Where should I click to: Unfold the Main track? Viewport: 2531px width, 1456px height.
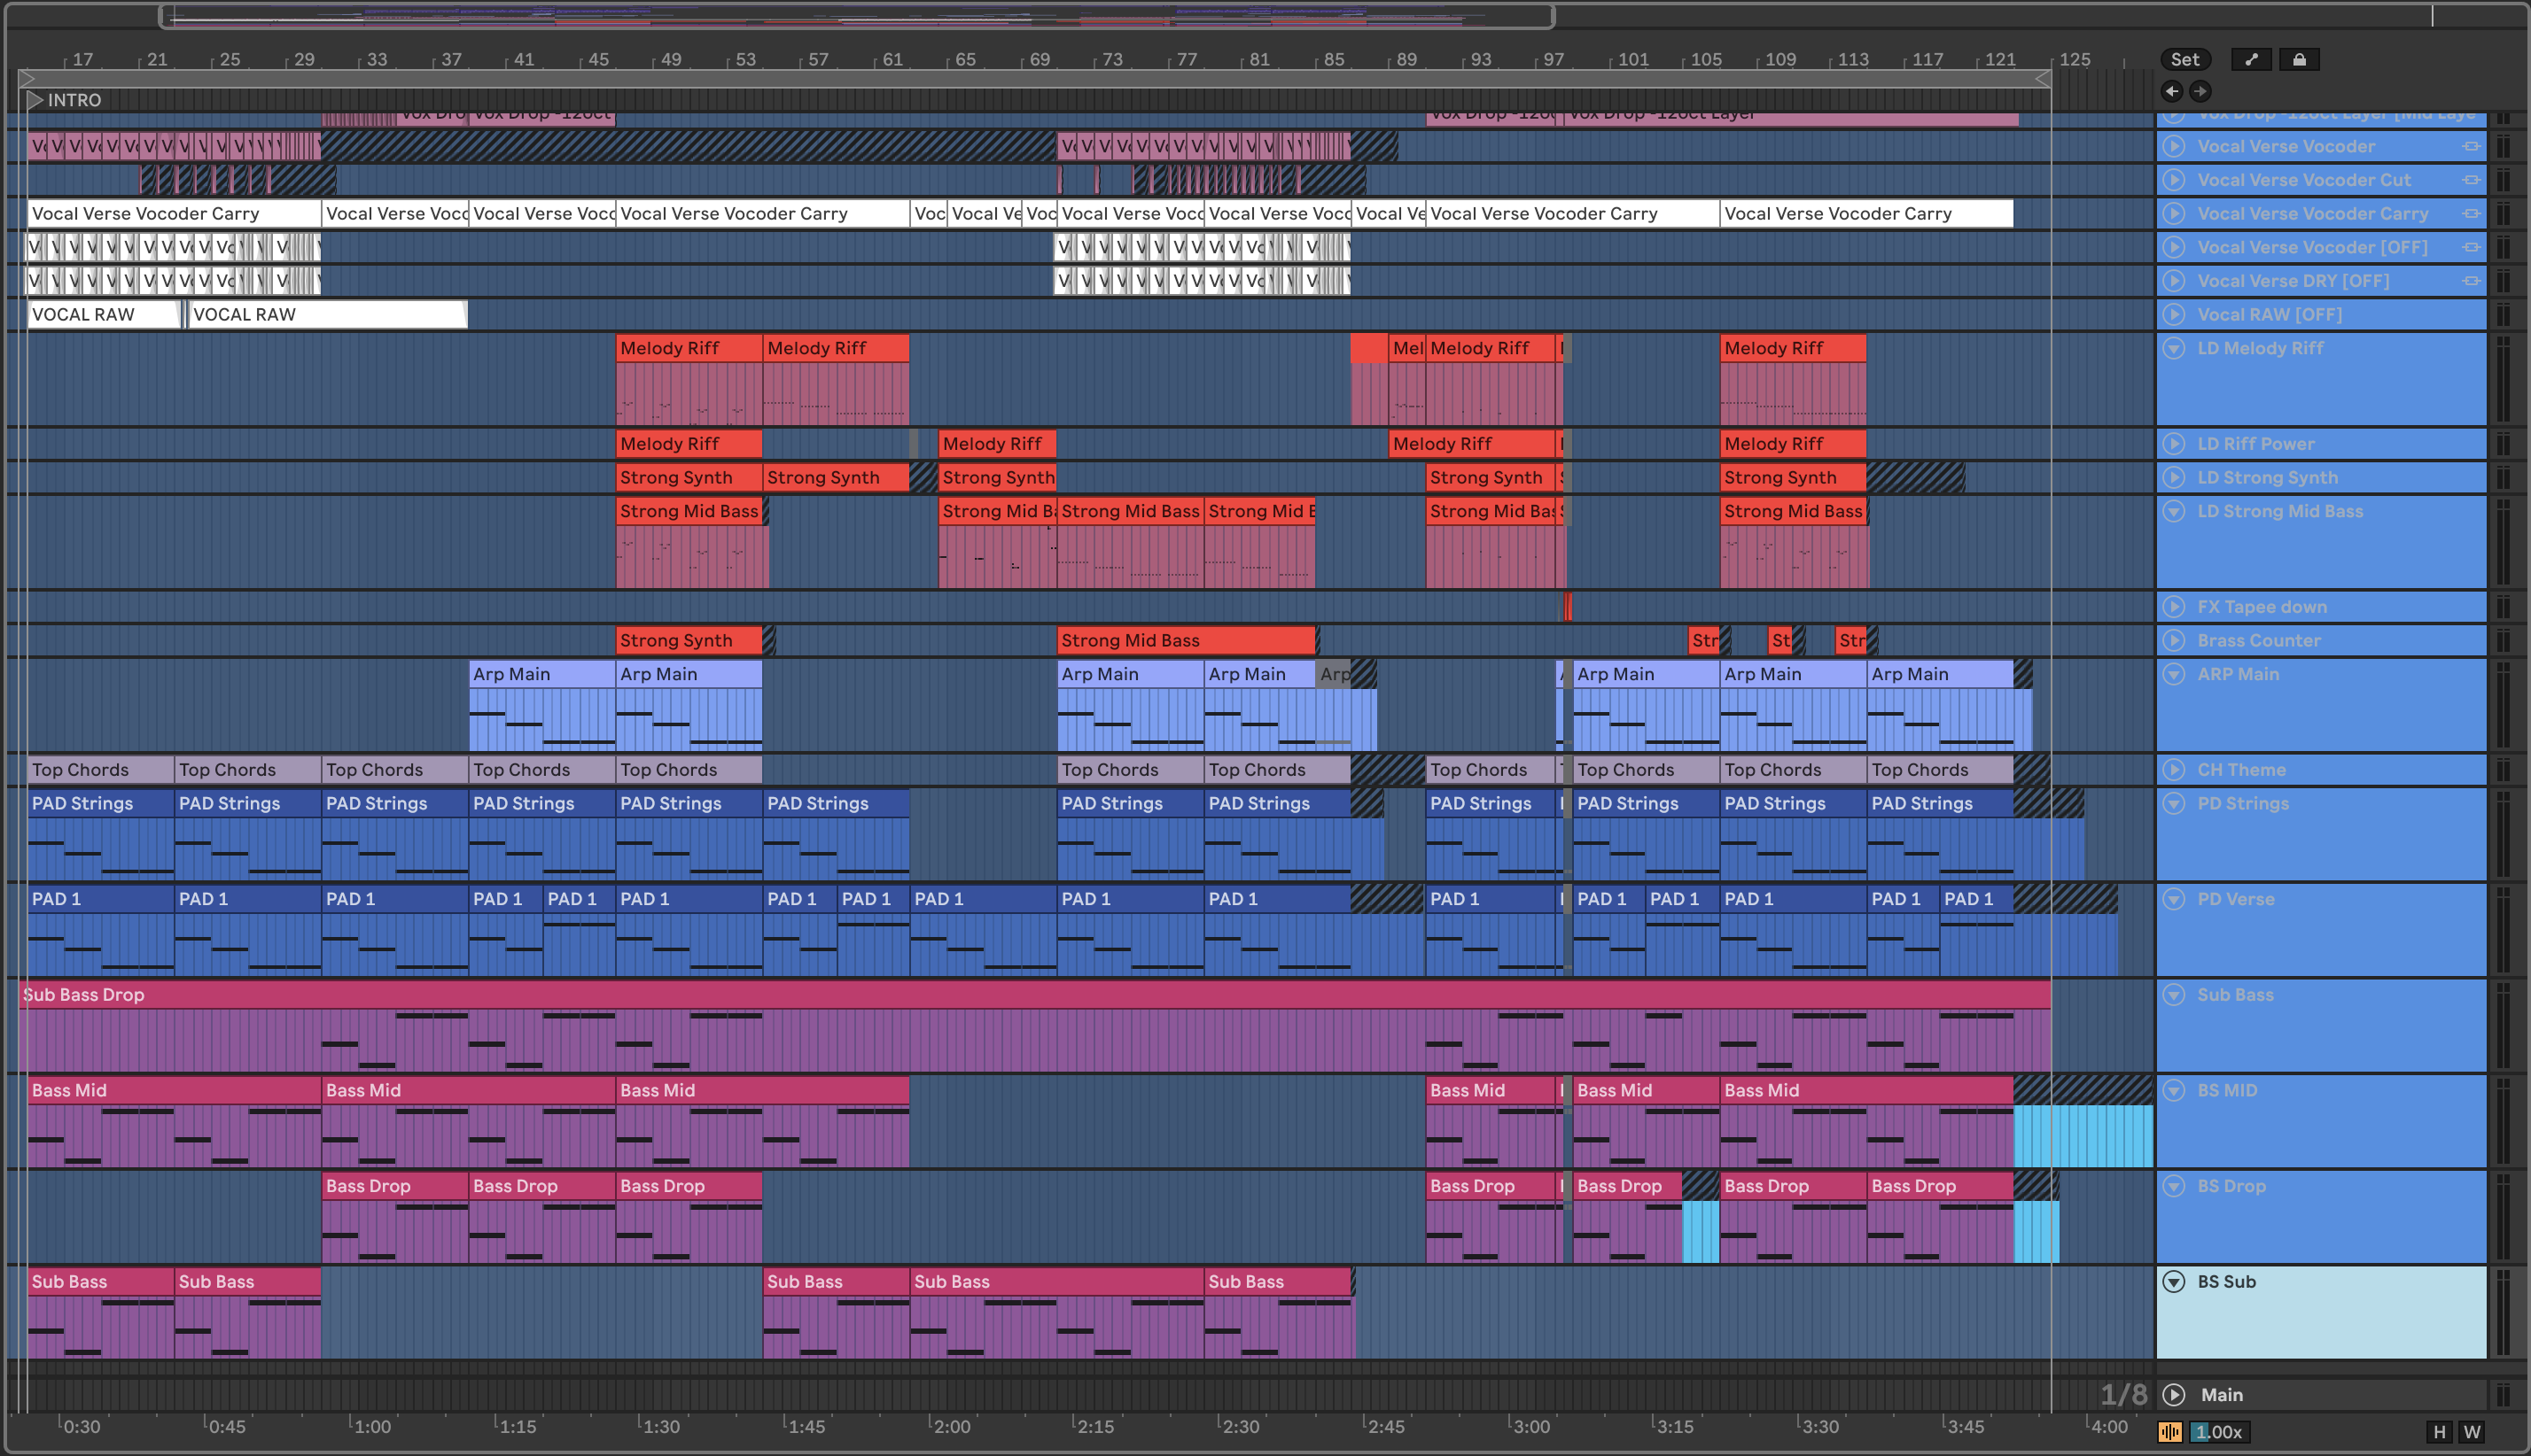[2174, 1395]
